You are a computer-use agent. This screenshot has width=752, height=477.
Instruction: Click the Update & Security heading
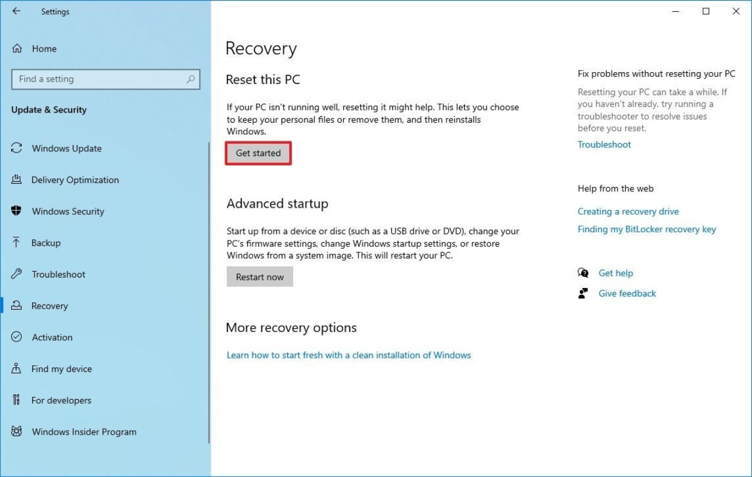49,110
